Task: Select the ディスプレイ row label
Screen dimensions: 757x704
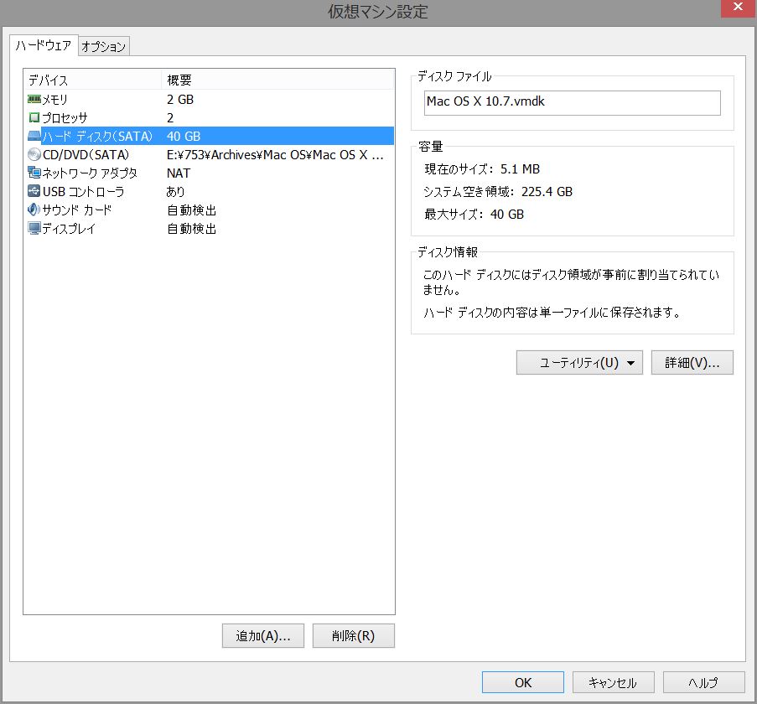Action: point(69,228)
